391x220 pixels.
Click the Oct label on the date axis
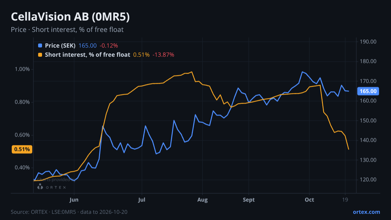[x=310, y=199]
